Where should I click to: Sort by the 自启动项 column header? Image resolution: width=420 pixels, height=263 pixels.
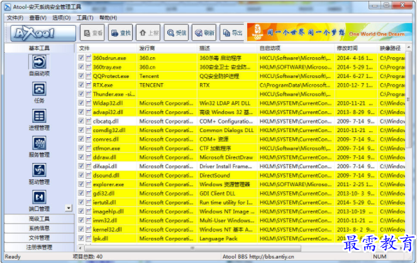click(x=296, y=48)
